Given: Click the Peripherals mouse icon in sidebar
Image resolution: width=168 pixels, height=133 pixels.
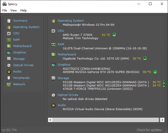Looking at the screenshot, I should [9, 78].
